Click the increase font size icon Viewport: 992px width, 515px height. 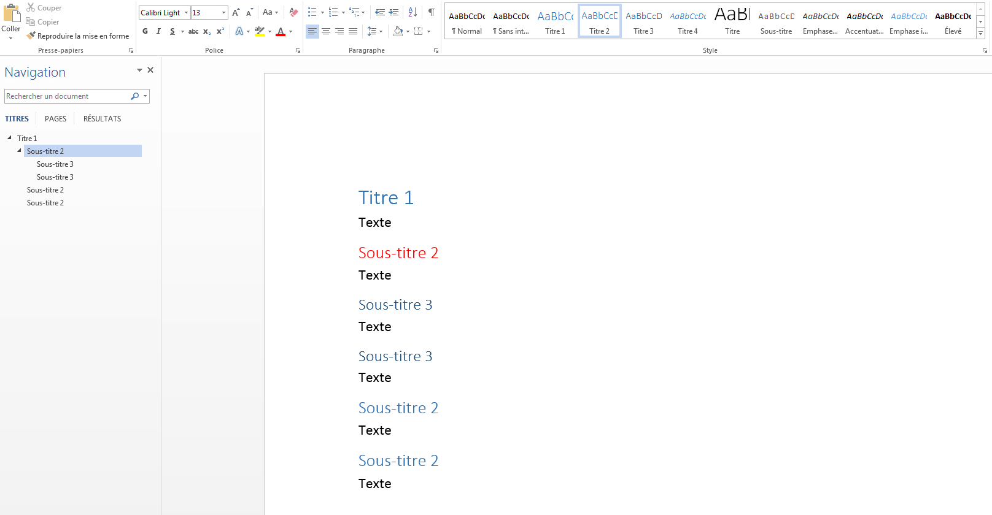236,12
